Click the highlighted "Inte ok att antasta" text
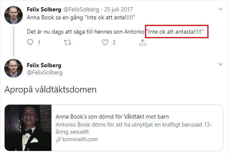 click(175, 32)
